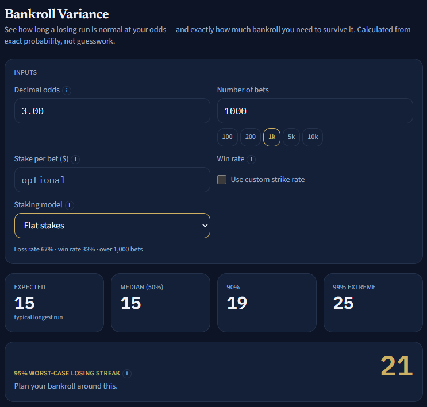This screenshot has width=427, height=407.
Task: Open the 95% worst-case losing streak info icon
Action: click(127, 374)
